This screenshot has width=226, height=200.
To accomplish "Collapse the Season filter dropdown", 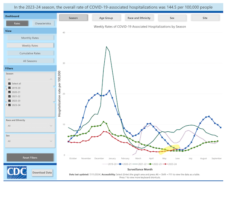I will (x=51, y=79).
